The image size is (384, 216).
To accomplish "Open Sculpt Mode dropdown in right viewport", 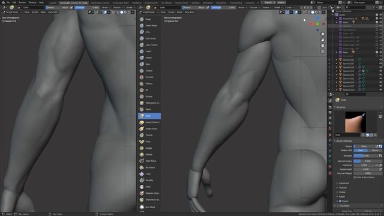I will point(148,12).
